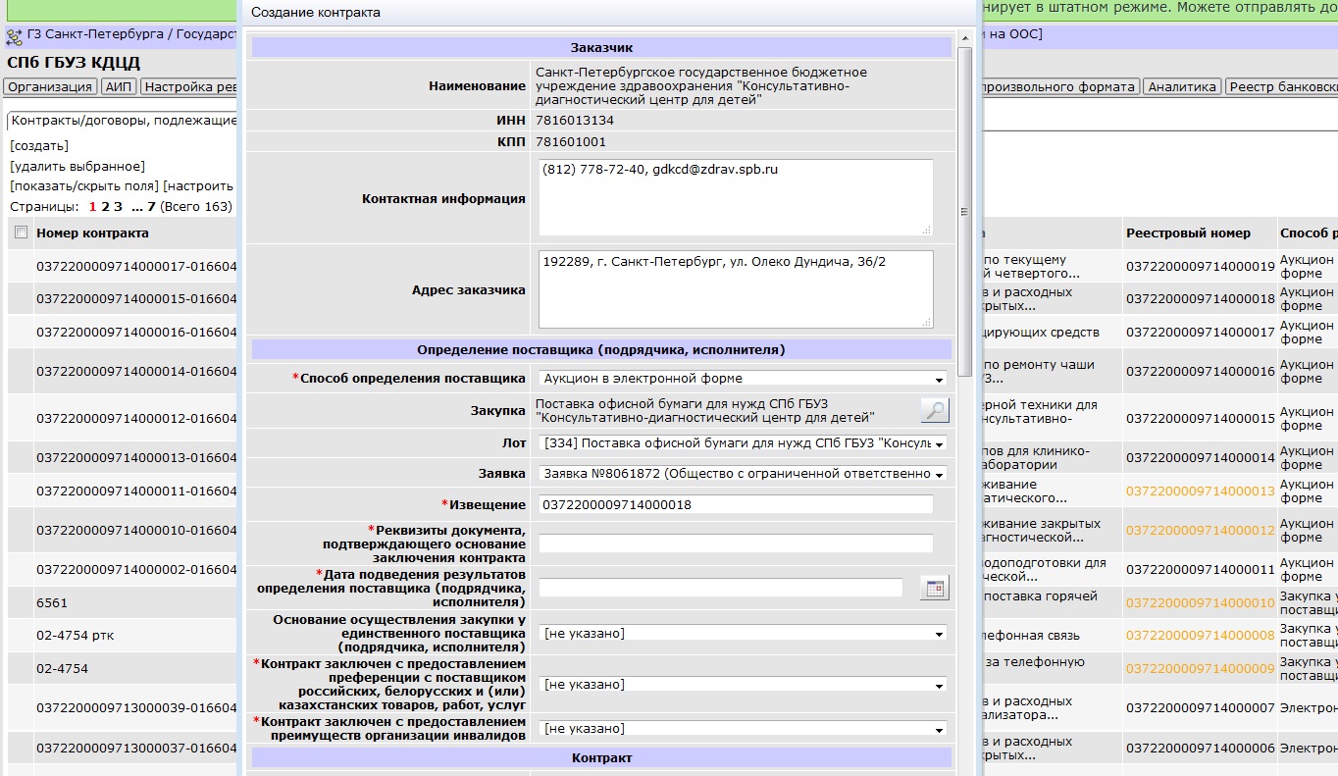Click registry number 0372200009714000007 cell
This screenshot has height=776, width=1338.
1200,707
